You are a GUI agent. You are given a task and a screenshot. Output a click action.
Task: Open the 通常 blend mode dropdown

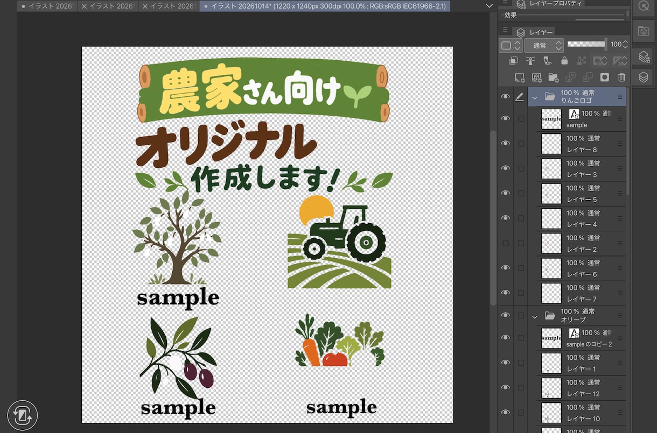point(544,46)
